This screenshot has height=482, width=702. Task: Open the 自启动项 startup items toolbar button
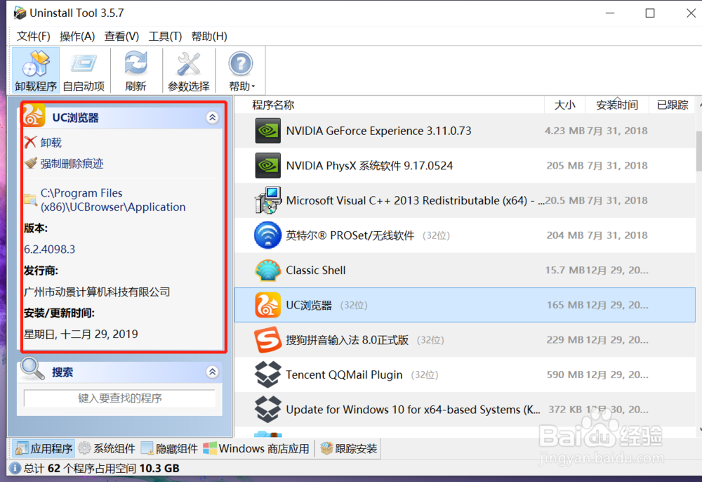(84, 70)
